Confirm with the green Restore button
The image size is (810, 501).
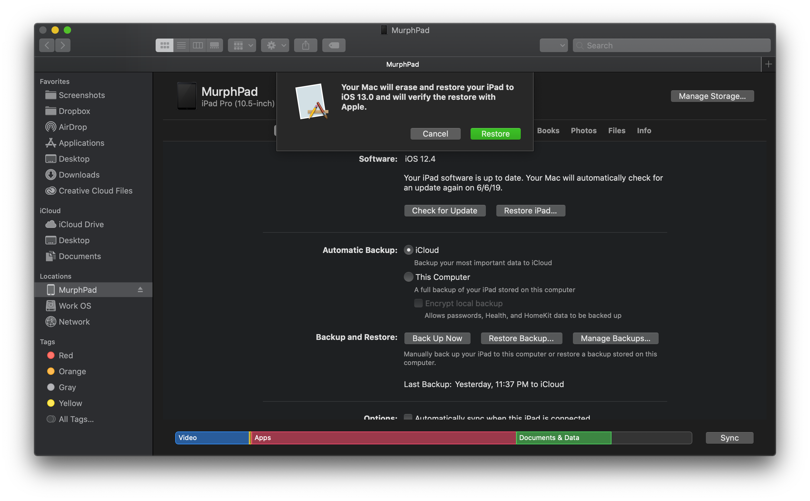click(495, 134)
